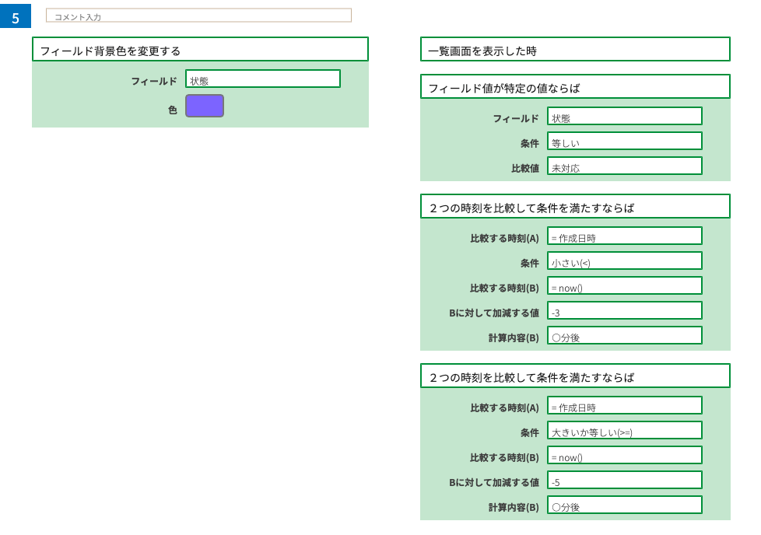Open the 小さい(<) condition dropdown
This screenshot has height=535, width=761.
click(625, 261)
